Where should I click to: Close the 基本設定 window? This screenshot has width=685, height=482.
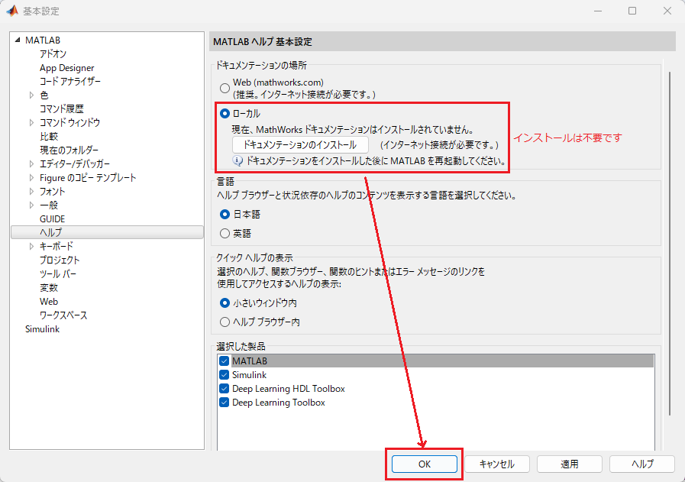click(x=667, y=11)
